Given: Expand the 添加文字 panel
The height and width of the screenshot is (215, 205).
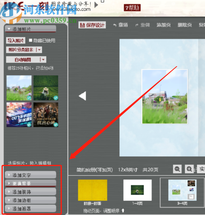Looking at the screenshot, I should point(31,175).
